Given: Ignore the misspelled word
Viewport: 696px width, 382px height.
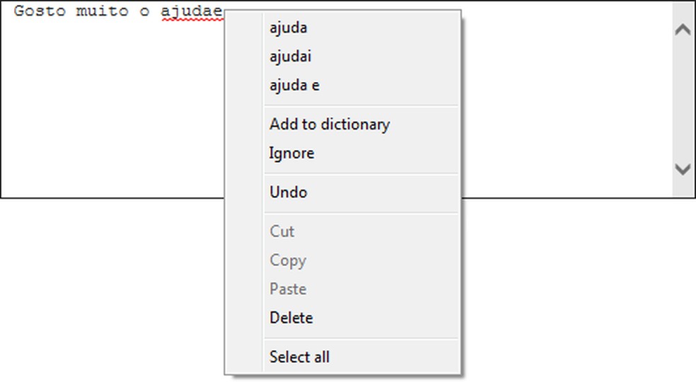Looking at the screenshot, I should click(x=291, y=154).
